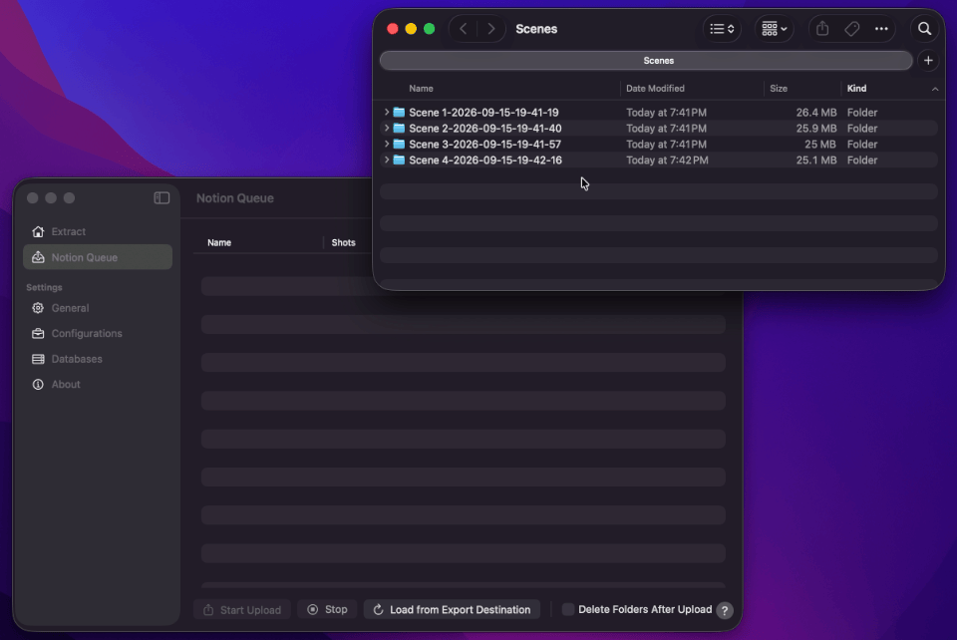This screenshot has height=640, width=957.
Task: Click the Share icon in Finder toolbar
Action: (822, 29)
